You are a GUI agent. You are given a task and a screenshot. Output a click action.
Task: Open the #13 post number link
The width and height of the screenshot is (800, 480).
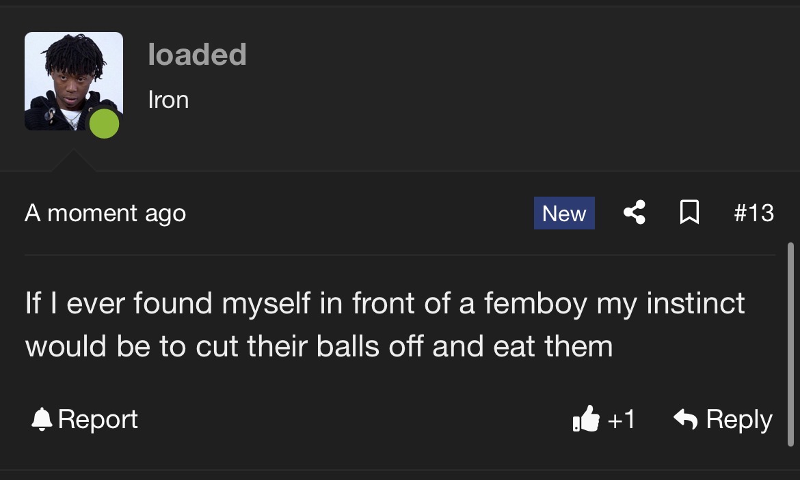754,212
